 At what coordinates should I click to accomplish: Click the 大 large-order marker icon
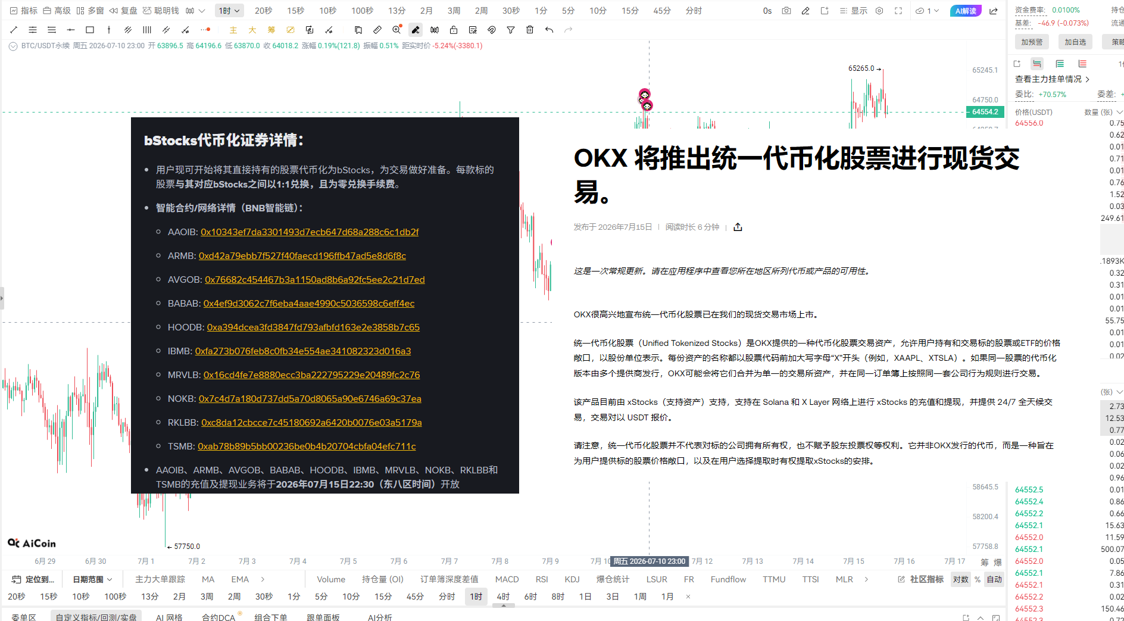[252, 30]
